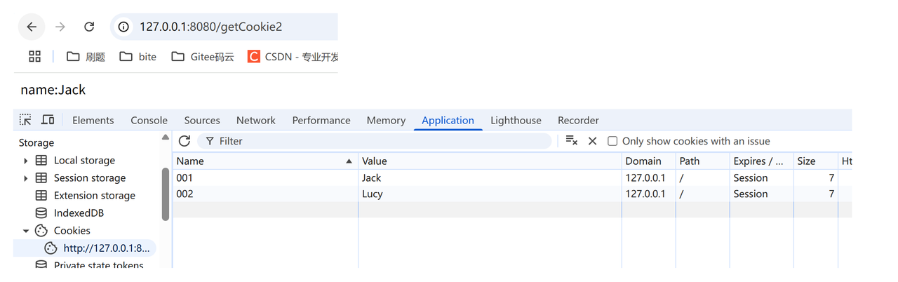Viewport: 898px width, 282px height.
Task: Enable Only show cookies with an issue
Action: tap(612, 141)
